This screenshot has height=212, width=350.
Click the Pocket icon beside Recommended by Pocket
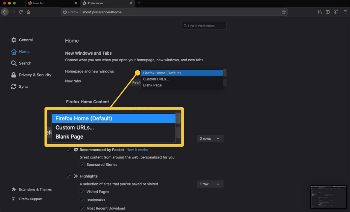[x=76, y=150]
